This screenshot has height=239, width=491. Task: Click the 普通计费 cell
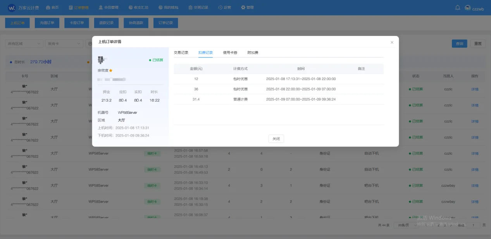[240, 99]
